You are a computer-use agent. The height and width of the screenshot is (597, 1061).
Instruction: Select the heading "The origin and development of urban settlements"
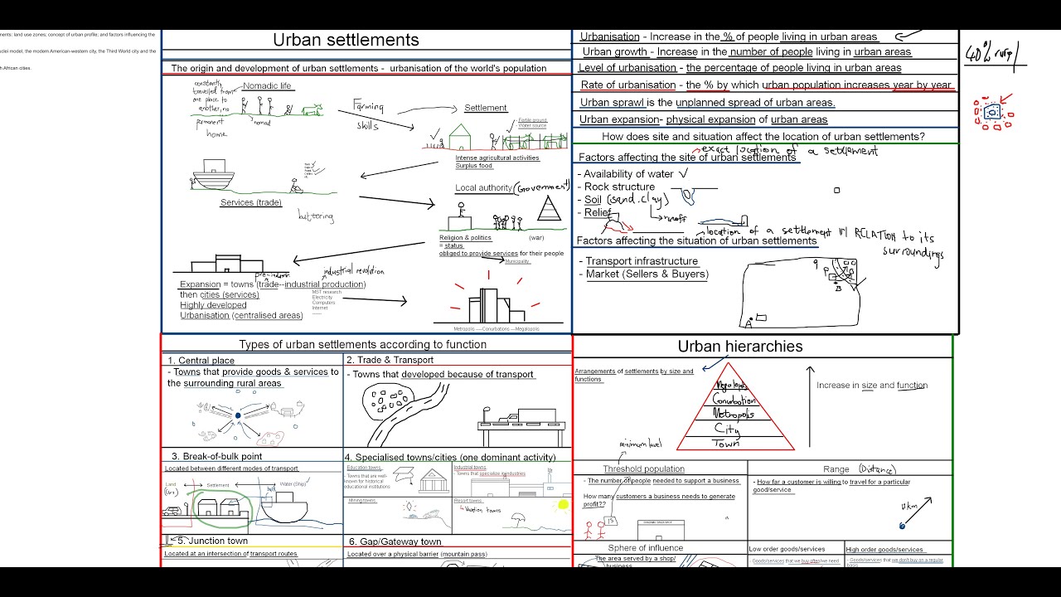[275, 68]
